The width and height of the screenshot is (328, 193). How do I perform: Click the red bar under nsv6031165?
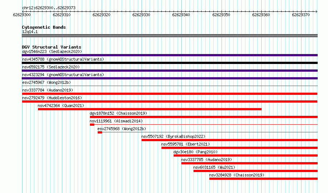(256, 171)
